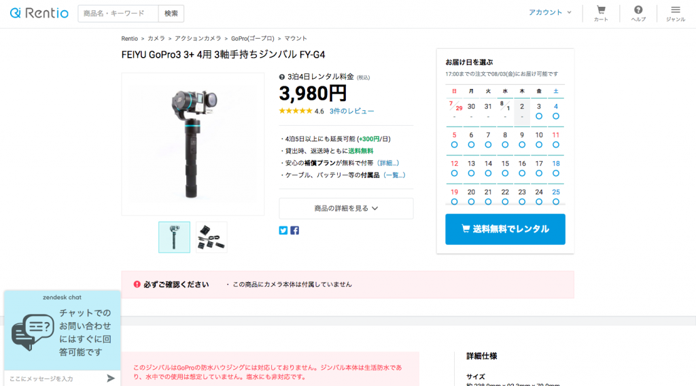Image resolution: width=696 pixels, height=386 pixels.
Task: Click the Rentio logo
Action: click(39, 14)
